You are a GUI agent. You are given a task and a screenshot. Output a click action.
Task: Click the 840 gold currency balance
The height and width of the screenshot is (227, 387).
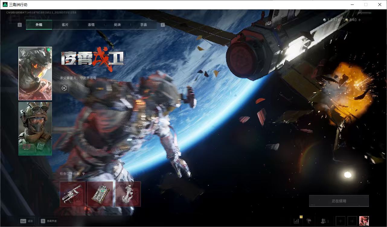[351, 20]
